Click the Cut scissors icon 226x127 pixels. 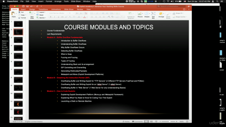(x=19, y=12)
